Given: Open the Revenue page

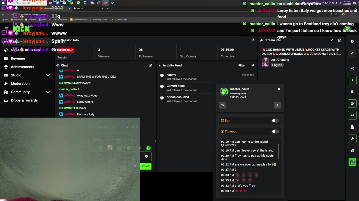Looking at the screenshot, I should 18,58.
